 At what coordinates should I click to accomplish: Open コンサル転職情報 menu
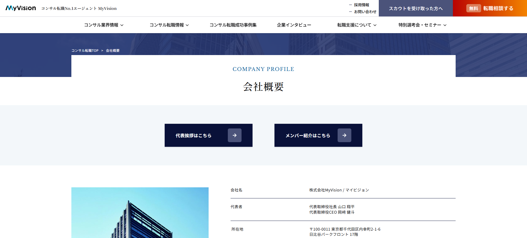[x=169, y=25]
